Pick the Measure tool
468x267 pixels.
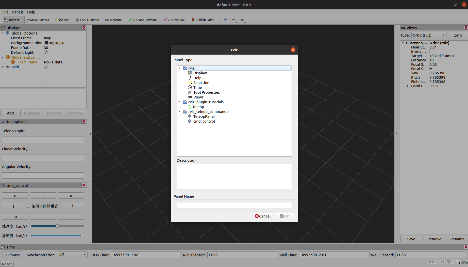(113, 20)
